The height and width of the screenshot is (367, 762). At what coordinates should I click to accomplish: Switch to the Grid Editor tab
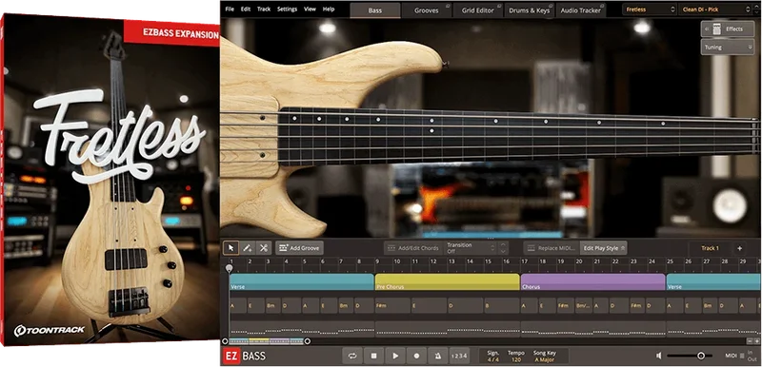click(478, 10)
